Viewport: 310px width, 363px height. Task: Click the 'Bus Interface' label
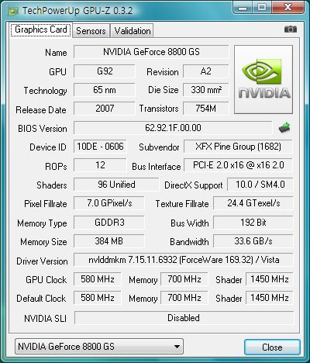157,167
